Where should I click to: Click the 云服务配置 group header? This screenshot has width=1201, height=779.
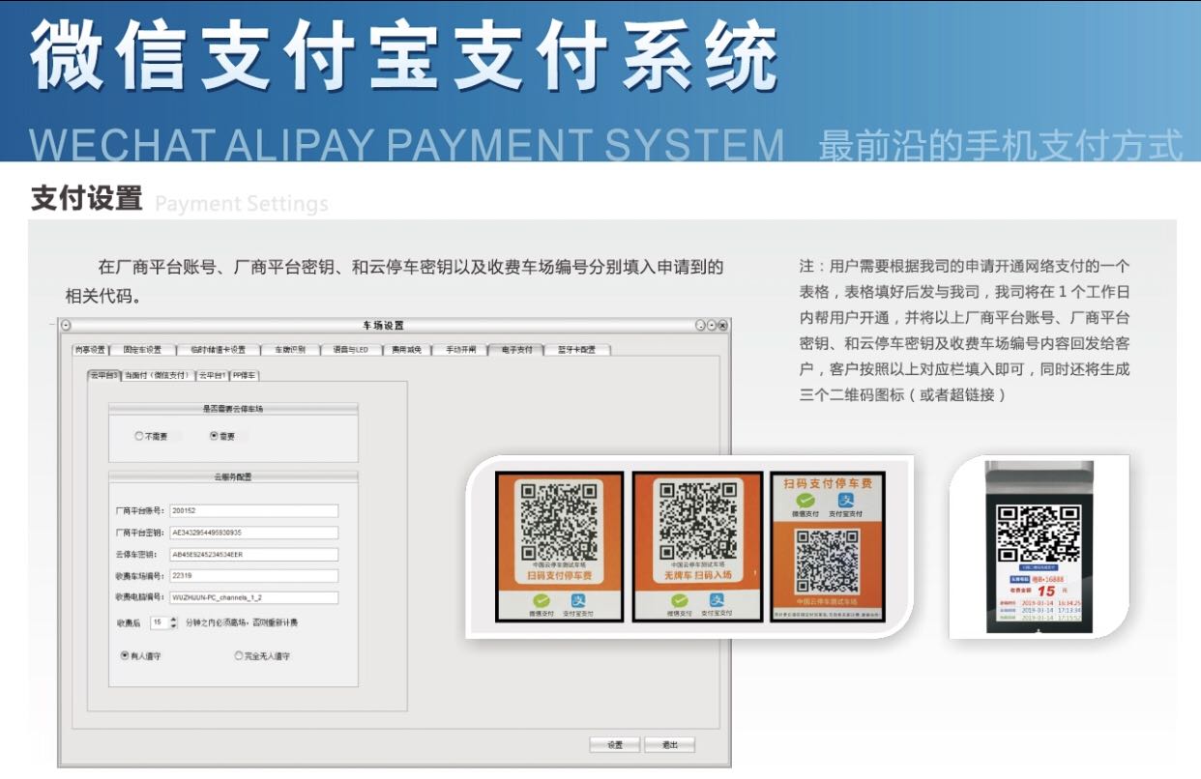(x=233, y=476)
